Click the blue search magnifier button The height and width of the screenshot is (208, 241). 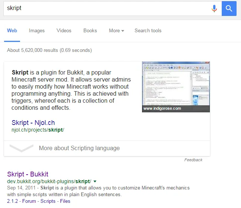coord(229,9)
